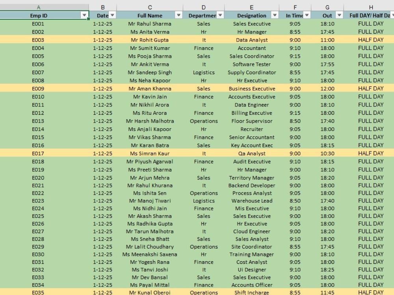Open the Department filter dropdown
The width and height of the screenshot is (394, 295).
(x=220, y=15)
